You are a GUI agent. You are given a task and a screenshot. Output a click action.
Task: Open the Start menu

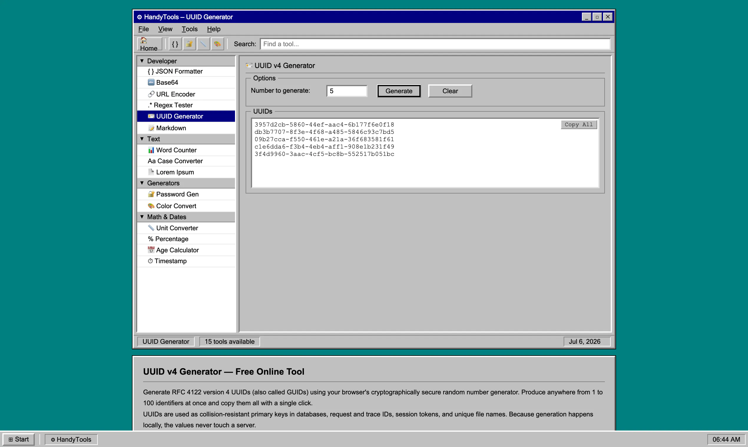[19, 439]
